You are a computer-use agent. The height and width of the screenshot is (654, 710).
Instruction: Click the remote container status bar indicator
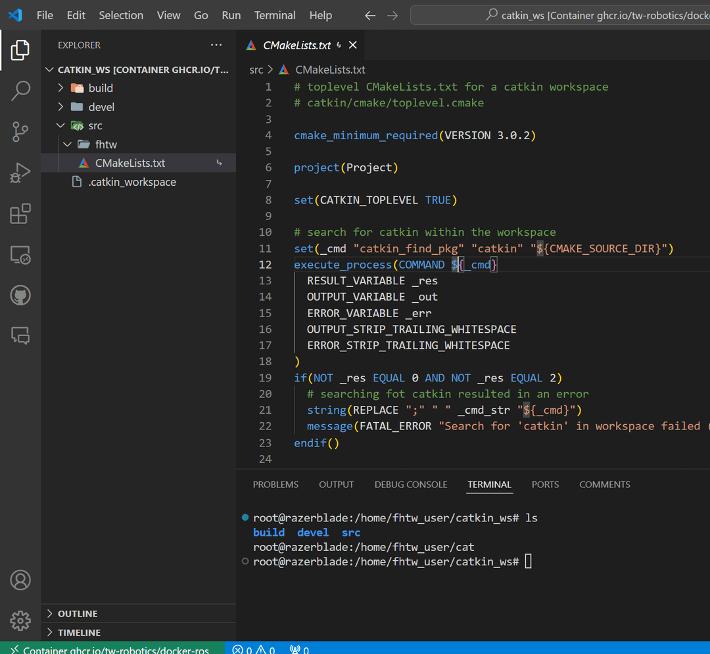[x=112, y=649]
